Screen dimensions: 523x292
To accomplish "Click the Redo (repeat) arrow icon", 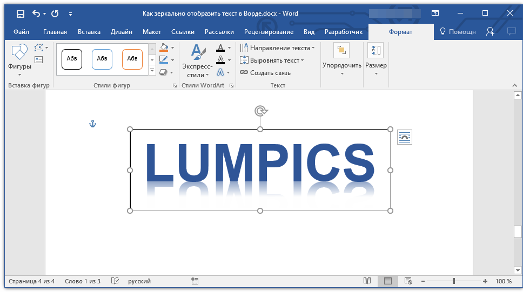I will click(55, 13).
